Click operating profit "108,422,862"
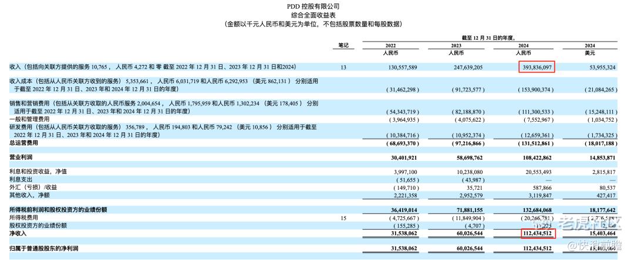 point(536,159)
